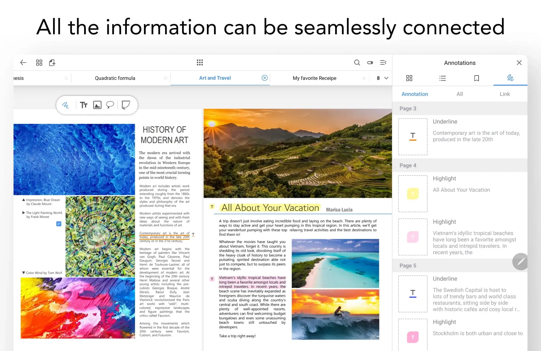Choose the insert image tool
This screenshot has height=351, width=541.
97,105
